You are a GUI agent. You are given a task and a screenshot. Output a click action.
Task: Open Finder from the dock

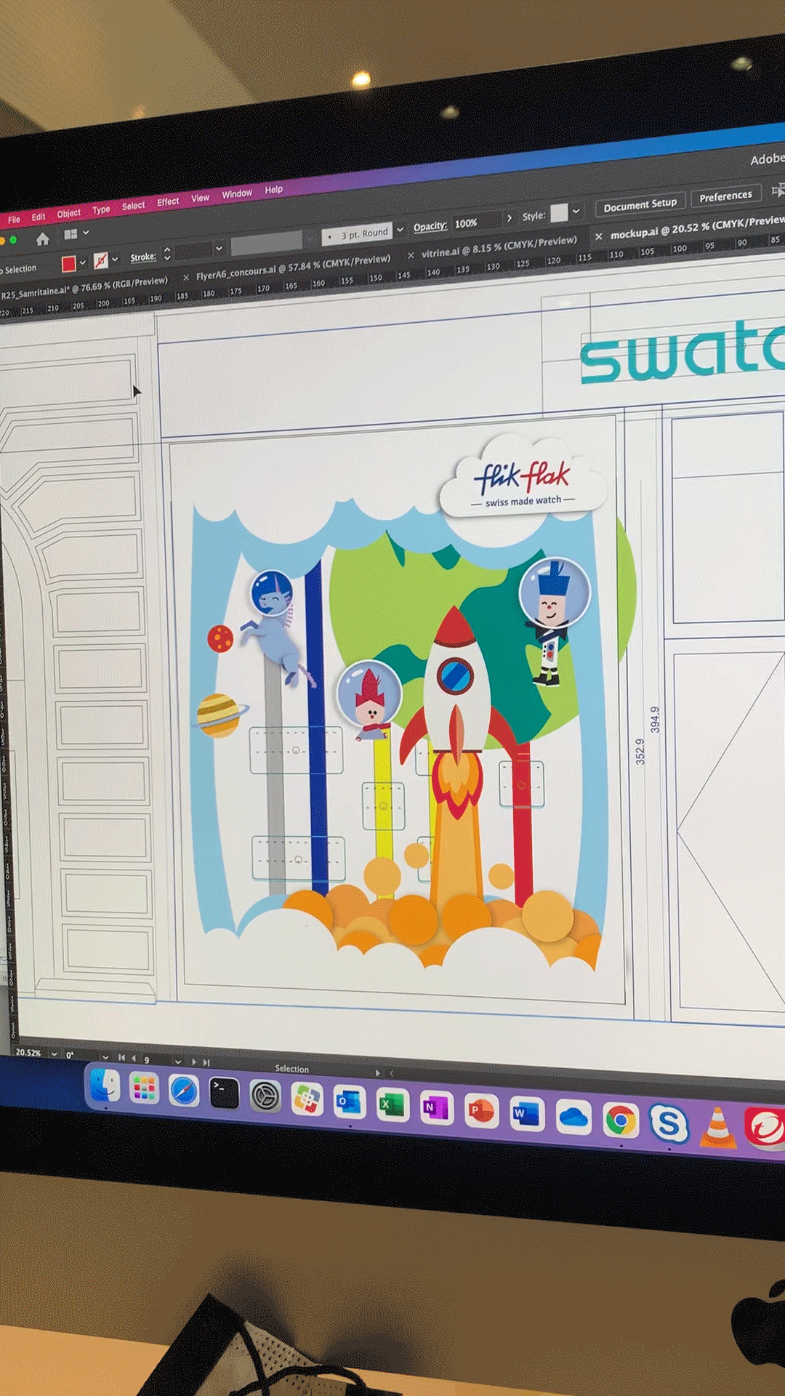[106, 1086]
